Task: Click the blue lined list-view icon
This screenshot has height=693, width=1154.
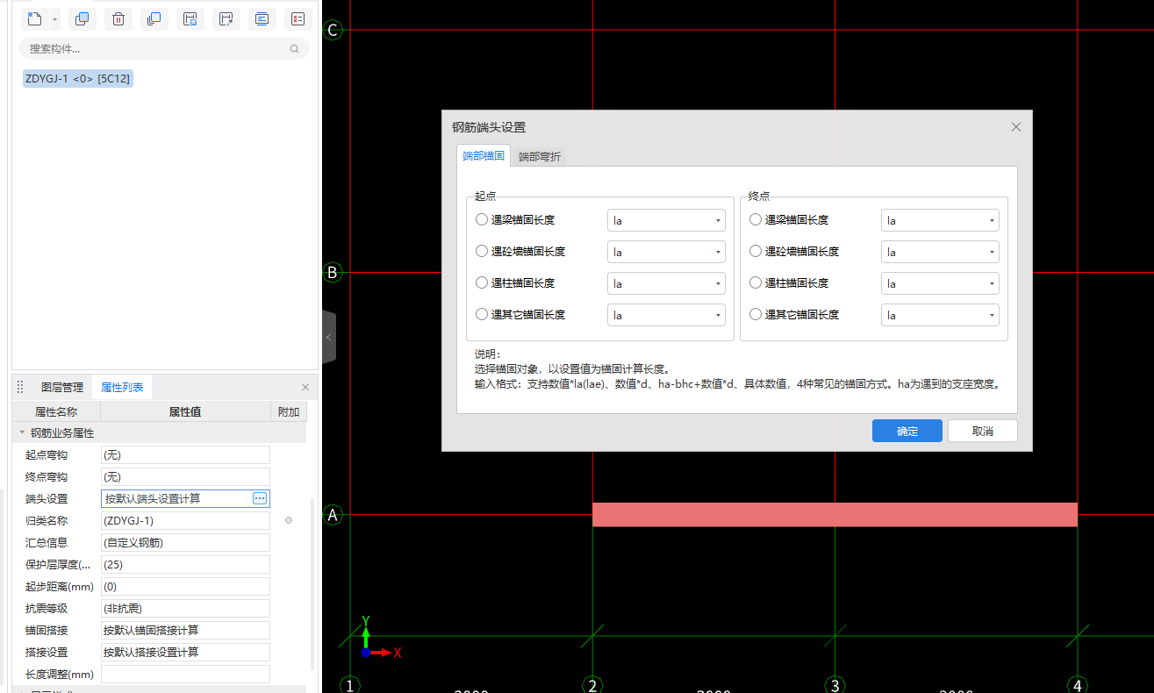Action: click(x=262, y=18)
